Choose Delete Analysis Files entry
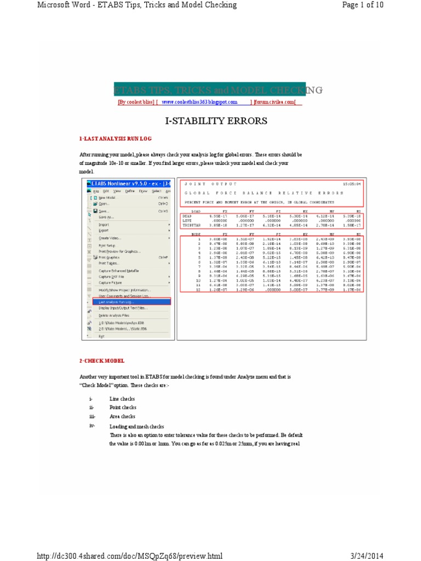This screenshot has width=421, height=561. pos(114,316)
